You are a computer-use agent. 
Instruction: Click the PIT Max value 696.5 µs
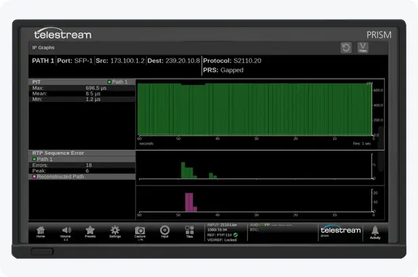click(96, 88)
